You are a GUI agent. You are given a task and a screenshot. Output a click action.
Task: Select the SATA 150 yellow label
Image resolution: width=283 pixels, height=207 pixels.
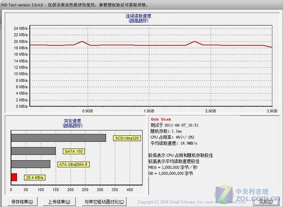pos(74,151)
